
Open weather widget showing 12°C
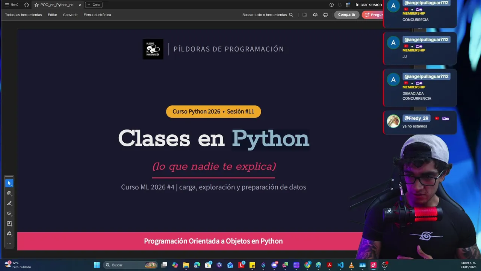(18, 265)
